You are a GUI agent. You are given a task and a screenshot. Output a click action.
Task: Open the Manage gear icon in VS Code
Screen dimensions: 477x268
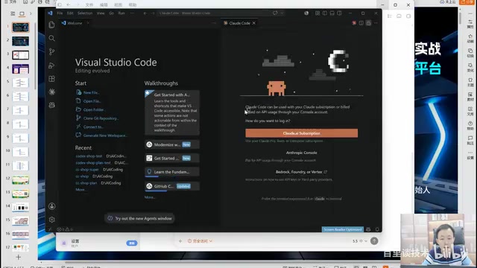51,220
